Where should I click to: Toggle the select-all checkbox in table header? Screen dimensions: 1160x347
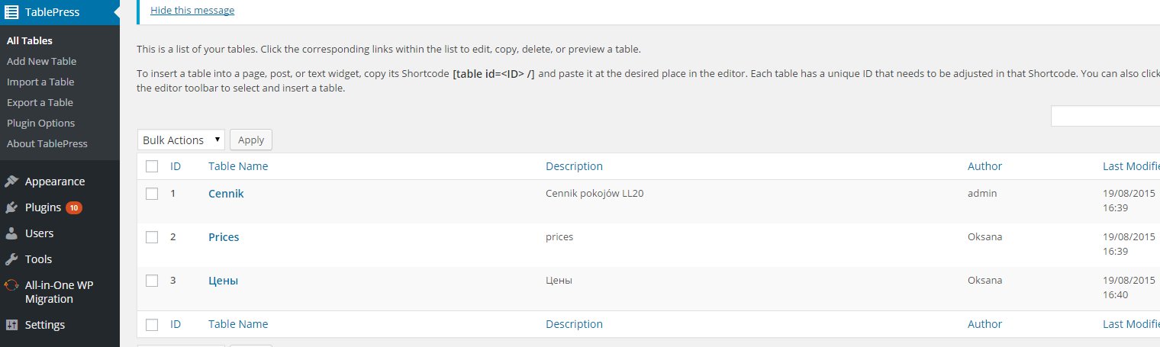(x=152, y=166)
